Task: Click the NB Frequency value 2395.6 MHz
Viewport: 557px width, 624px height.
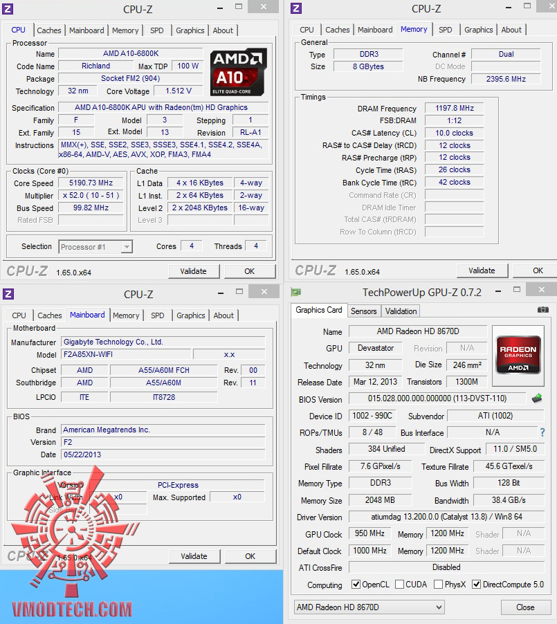Action: click(506, 79)
